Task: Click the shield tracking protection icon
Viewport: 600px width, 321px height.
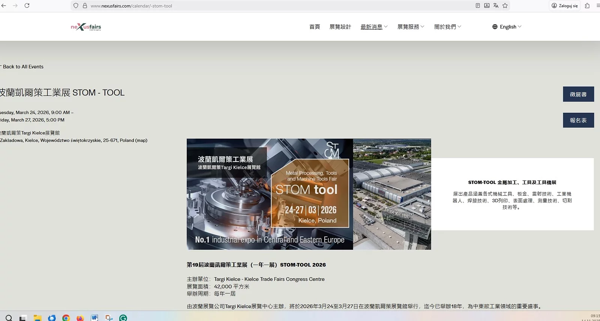Action: click(x=76, y=6)
